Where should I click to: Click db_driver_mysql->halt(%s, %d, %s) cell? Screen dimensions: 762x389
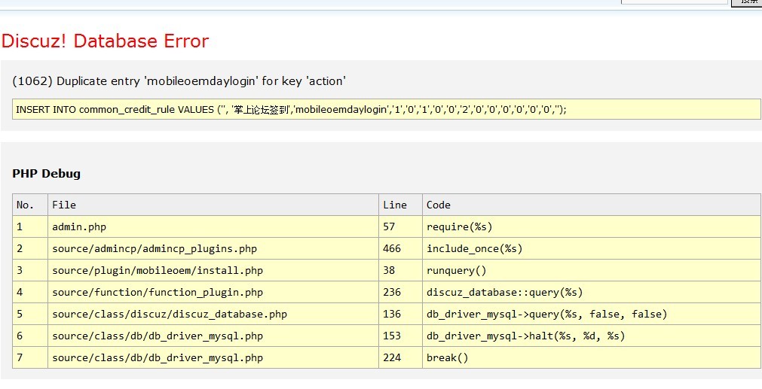pos(592,336)
